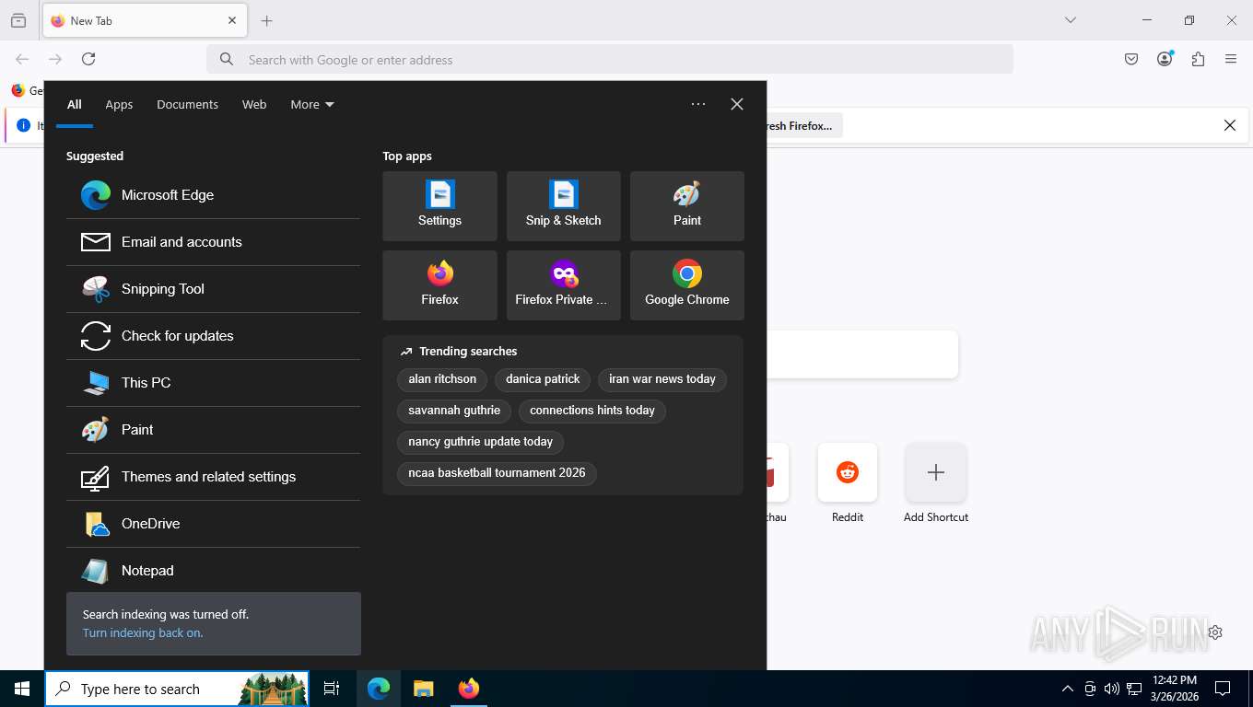Switch to Documents search filter tab
Viewport: 1253px width, 707px height.
(187, 105)
